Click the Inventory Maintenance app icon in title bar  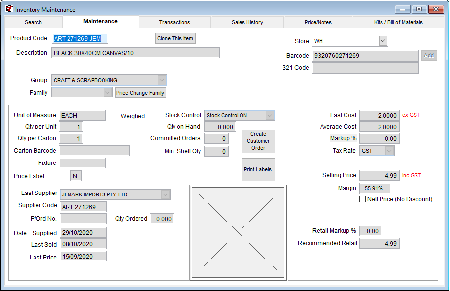9,9
